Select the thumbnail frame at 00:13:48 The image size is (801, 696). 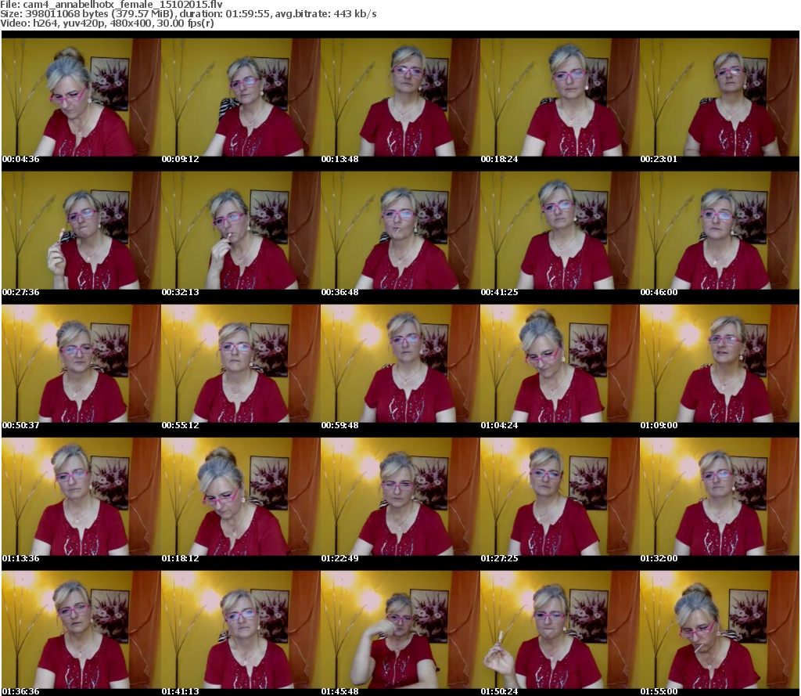click(x=400, y=97)
